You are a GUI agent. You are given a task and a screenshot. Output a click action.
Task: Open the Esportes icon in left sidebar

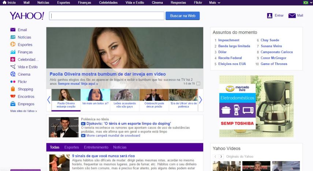(x=13, y=45)
